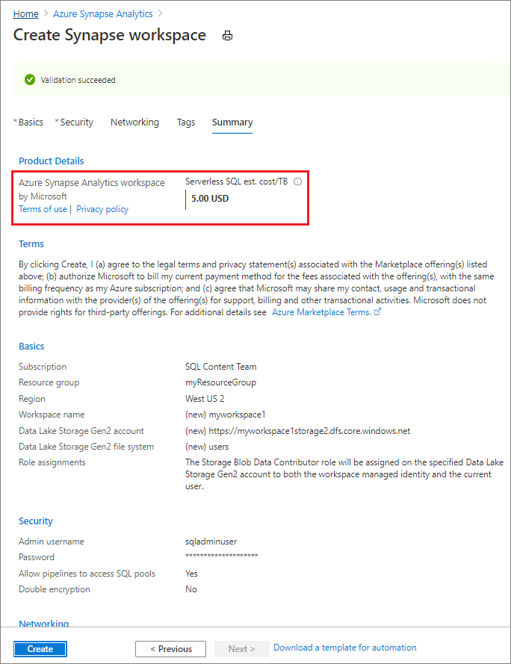Switch to the Tags tab

[186, 122]
